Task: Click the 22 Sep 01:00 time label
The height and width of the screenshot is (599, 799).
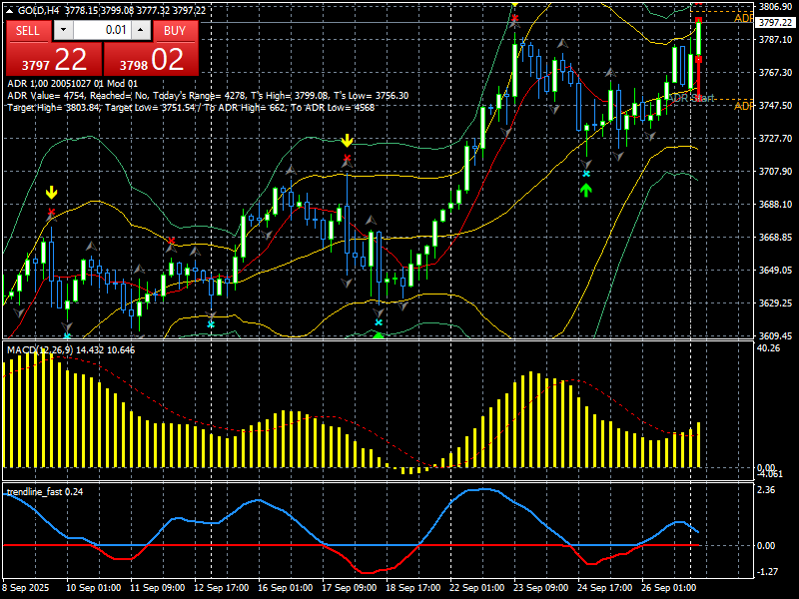Action: (x=477, y=587)
